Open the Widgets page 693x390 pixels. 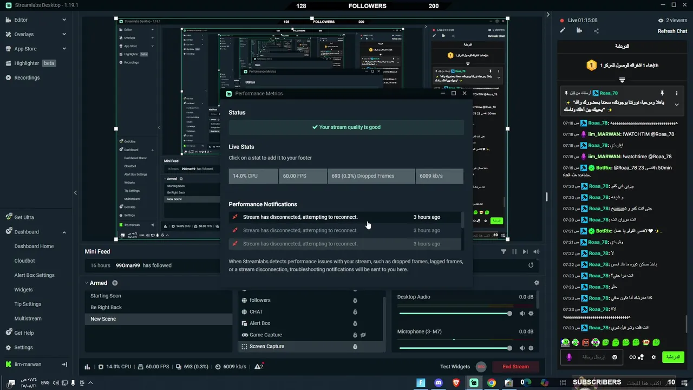[23, 290]
